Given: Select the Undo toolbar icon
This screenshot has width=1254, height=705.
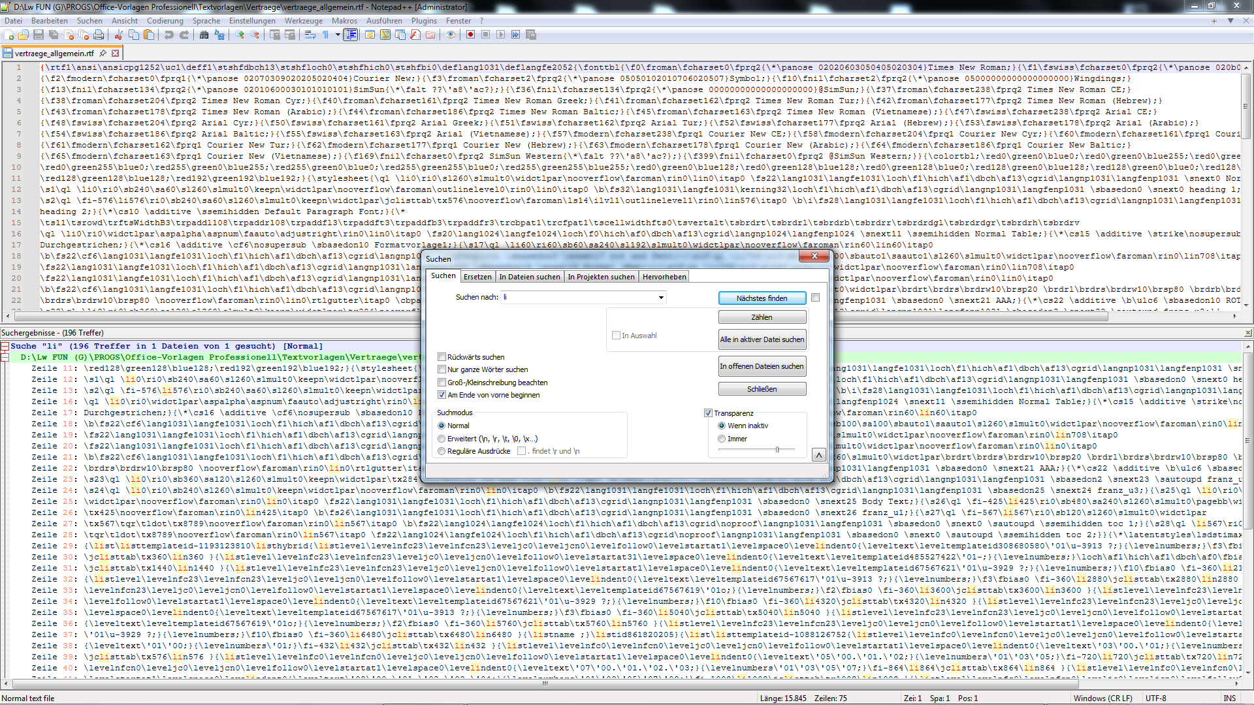Looking at the screenshot, I should [169, 35].
